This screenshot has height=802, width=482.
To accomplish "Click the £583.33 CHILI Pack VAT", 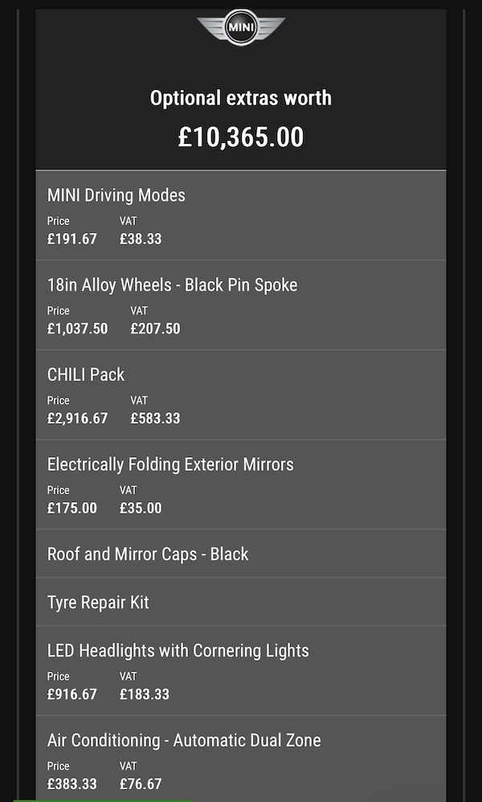I will 155,419.
